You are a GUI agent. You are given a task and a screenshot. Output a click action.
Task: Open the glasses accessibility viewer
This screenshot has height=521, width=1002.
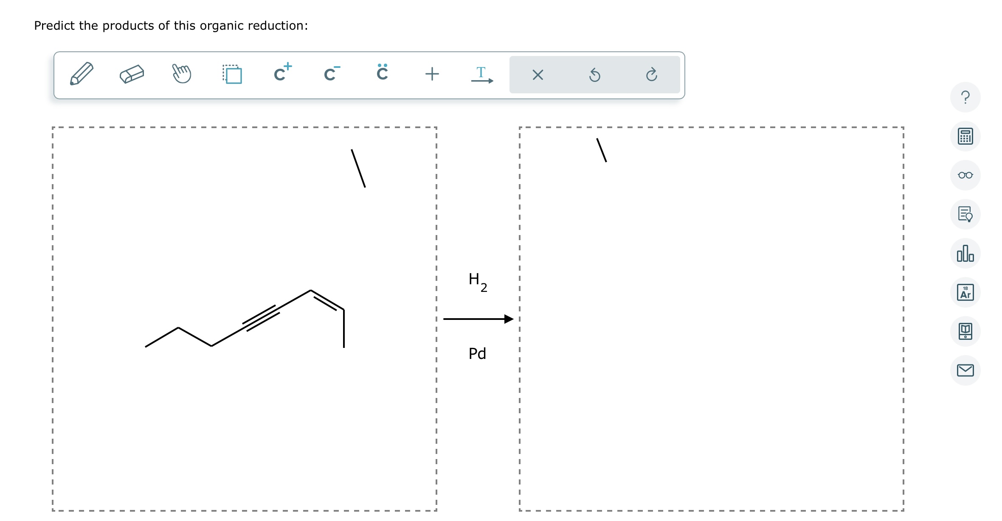point(965,175)
